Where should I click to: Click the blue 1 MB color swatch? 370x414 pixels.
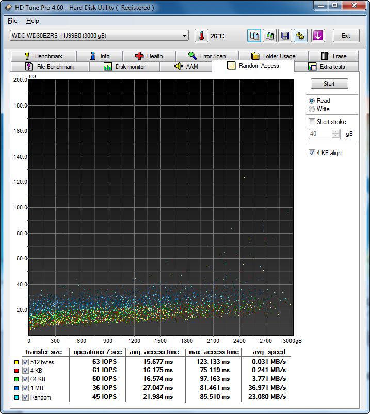coord(17,388)
